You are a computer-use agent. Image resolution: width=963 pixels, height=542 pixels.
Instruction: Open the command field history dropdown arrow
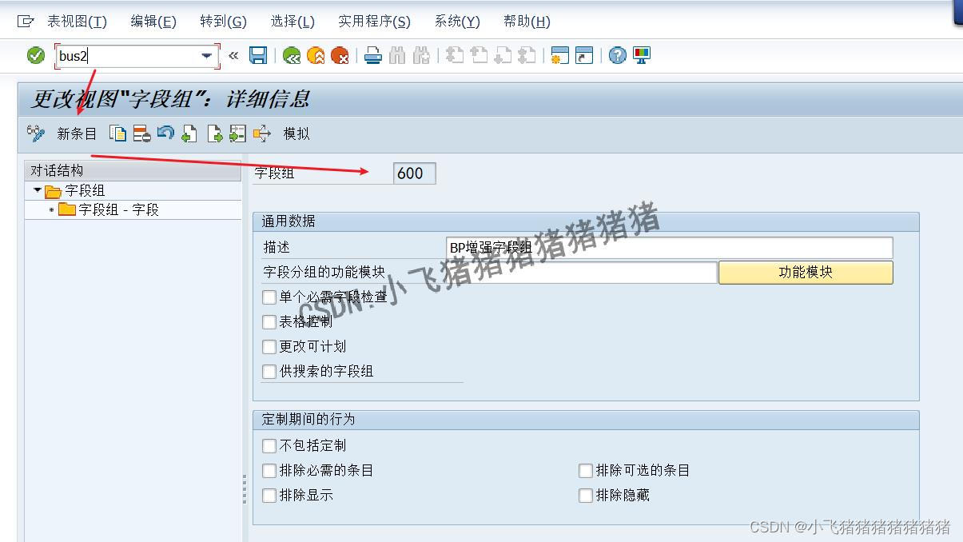point(207,55)
